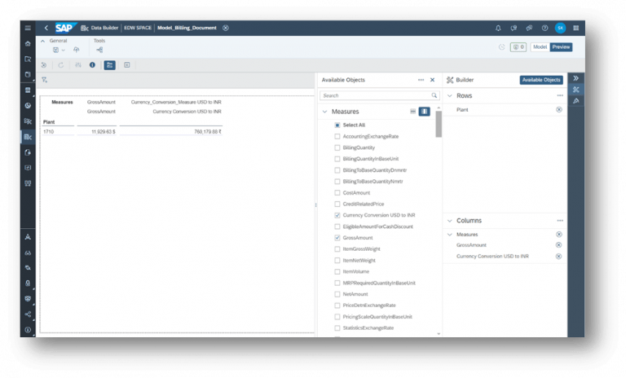Switch to the Model view tab
This screenshot has height=378, width=626.
click(540, 47)
